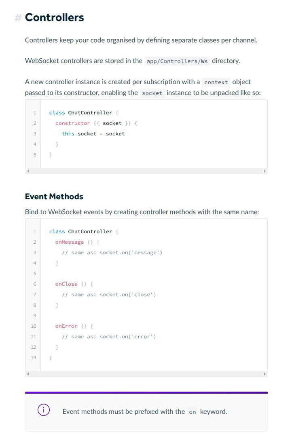This screenshot has height=447, width=292.
Task: Click the right scroll arrow of Event Methods code block
Action: [265, 374]
